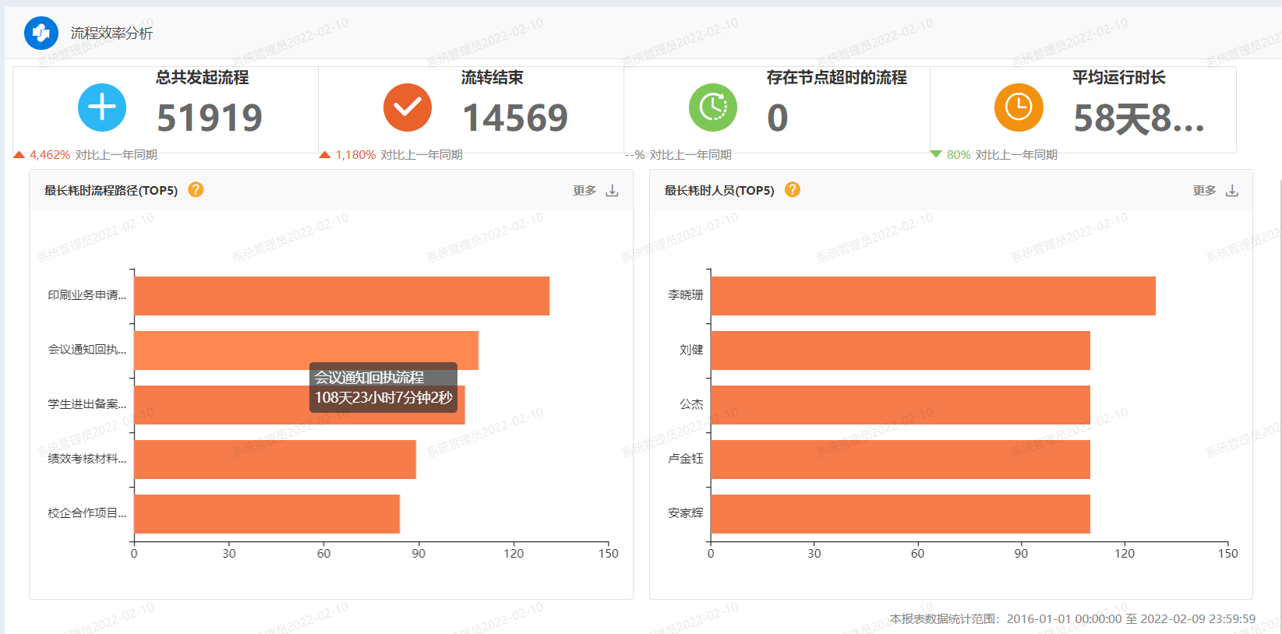Open help tooltip for 最长耗时人员(TOP5)
This screenshot has height=634, width=1282.
click(793, 189)
